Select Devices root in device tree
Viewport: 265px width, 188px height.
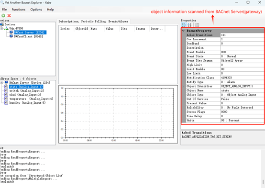(10, 24)
